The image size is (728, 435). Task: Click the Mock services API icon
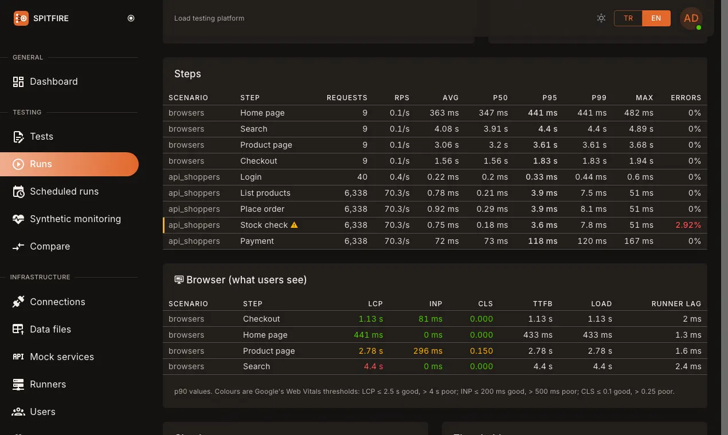coord(18,357)
